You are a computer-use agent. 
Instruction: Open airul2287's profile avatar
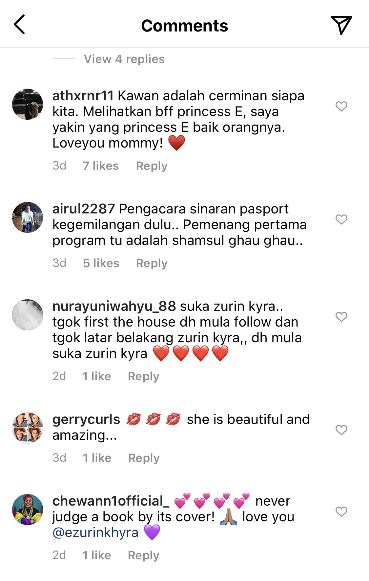point(28,217)
